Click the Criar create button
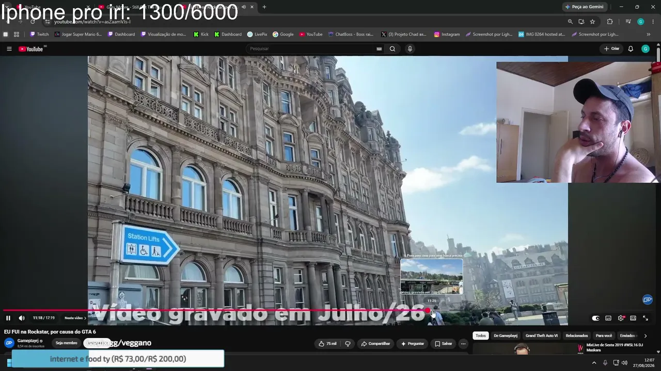Image resolution: width=661 pixels, height=371 pixels. tap(611, 49)
